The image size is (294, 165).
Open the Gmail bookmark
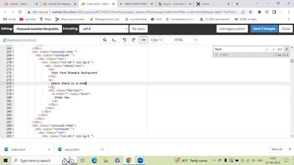pos(10,19)
